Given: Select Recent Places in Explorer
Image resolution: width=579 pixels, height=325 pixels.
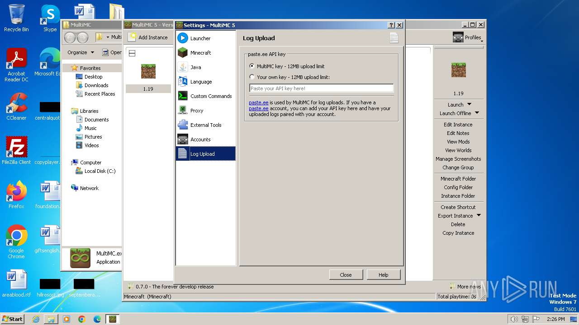Looking at the screenshot, I should point(100,94).
